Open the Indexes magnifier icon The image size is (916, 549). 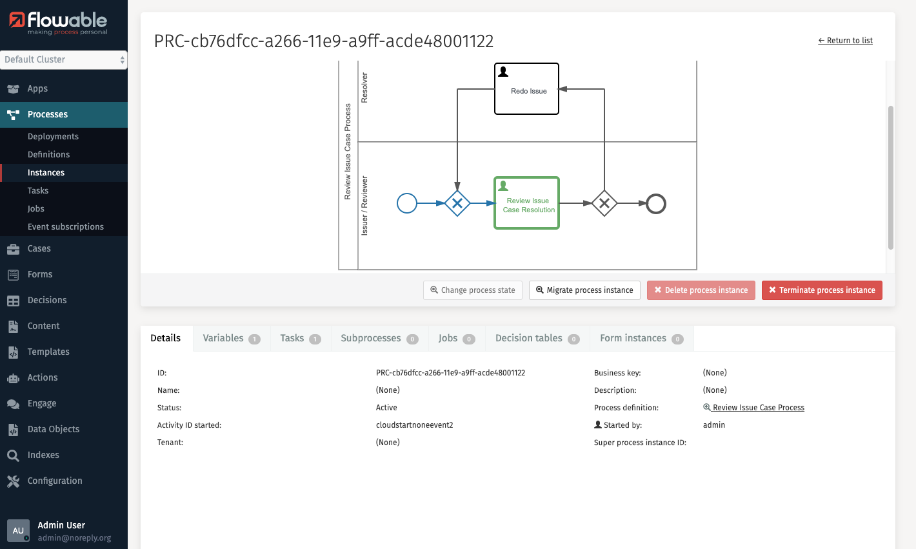pos(13,455)
